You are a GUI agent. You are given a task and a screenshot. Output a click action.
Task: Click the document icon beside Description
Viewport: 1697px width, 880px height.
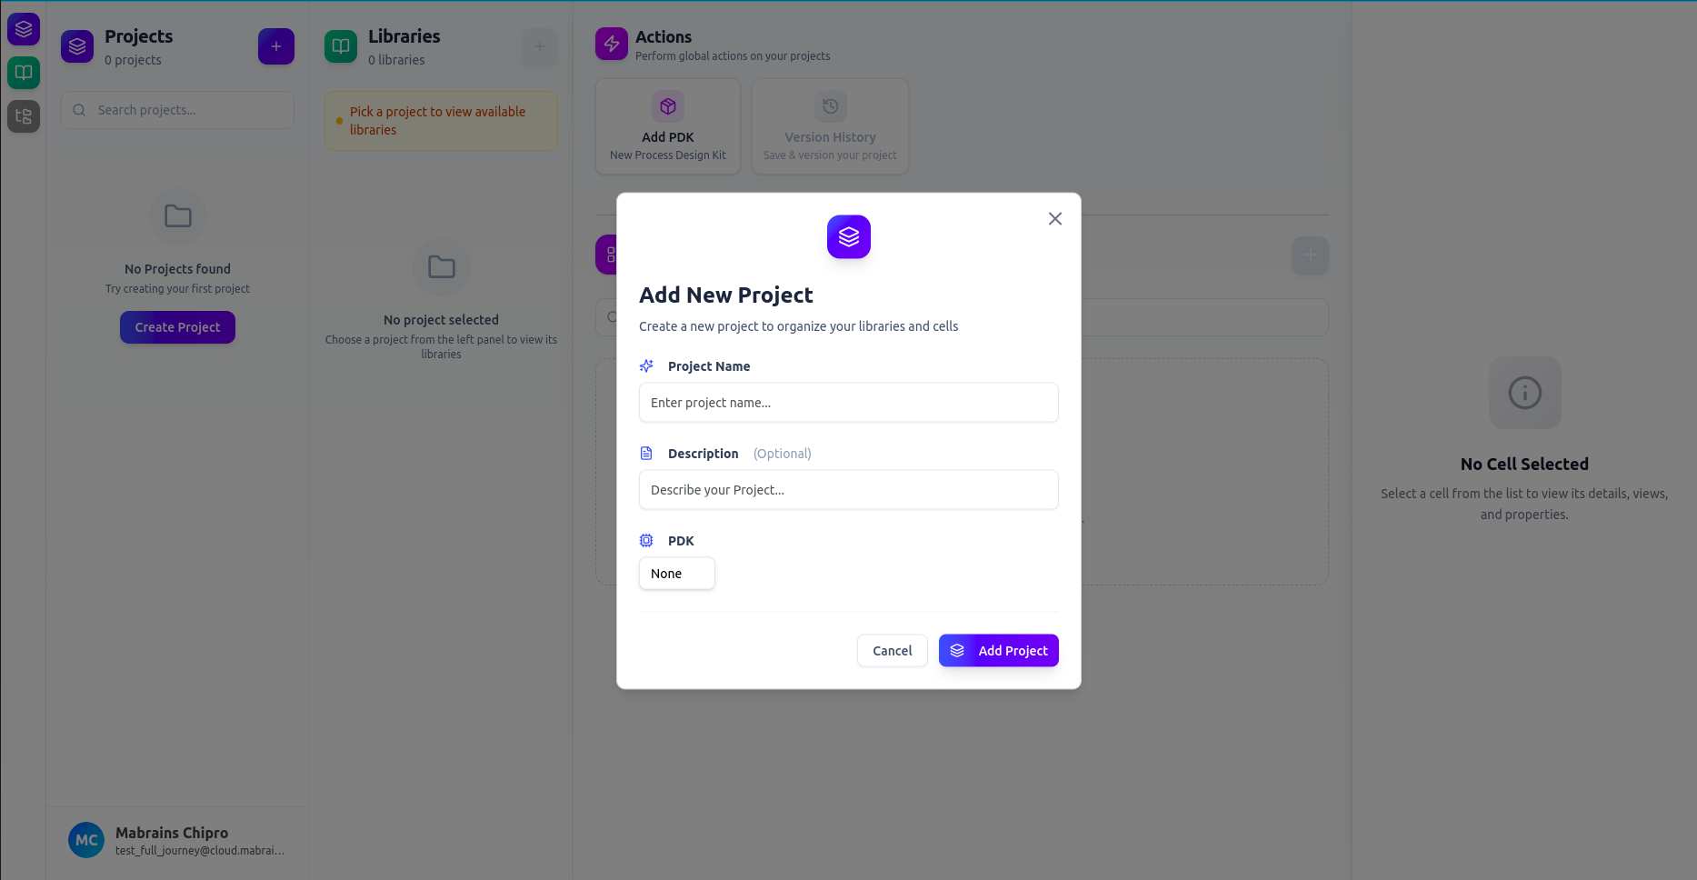point(646,453)
